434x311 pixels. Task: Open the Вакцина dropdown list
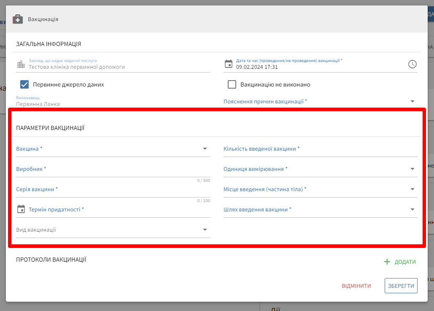[x=205, y=149]
